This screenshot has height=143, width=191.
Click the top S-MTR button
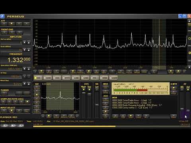[x=173, y=88]
